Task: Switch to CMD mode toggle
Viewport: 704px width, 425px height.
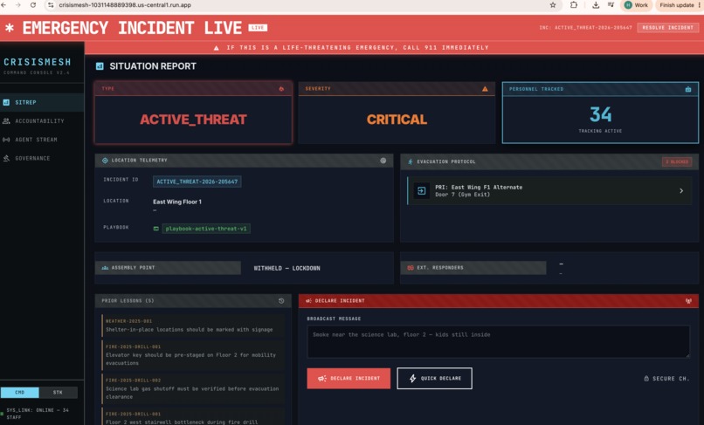Action: [x=20, y=392]
